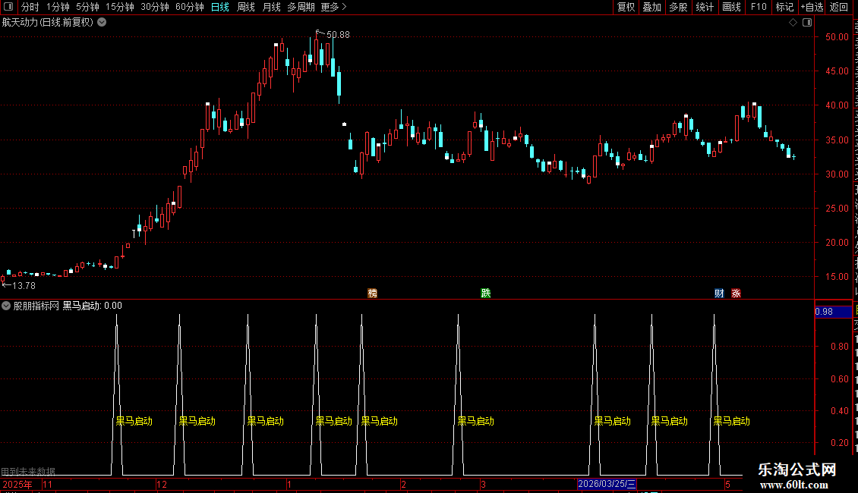
Task: Click the 13.78 low price label
Action: (x=24, y=286)
